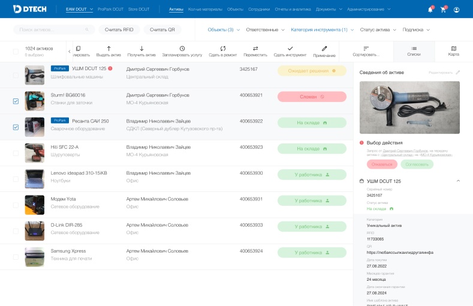This screenshot has height=306, width=473.
Task: Click the Запланировать услугу clock icon
Action: (x=182, y=49)
